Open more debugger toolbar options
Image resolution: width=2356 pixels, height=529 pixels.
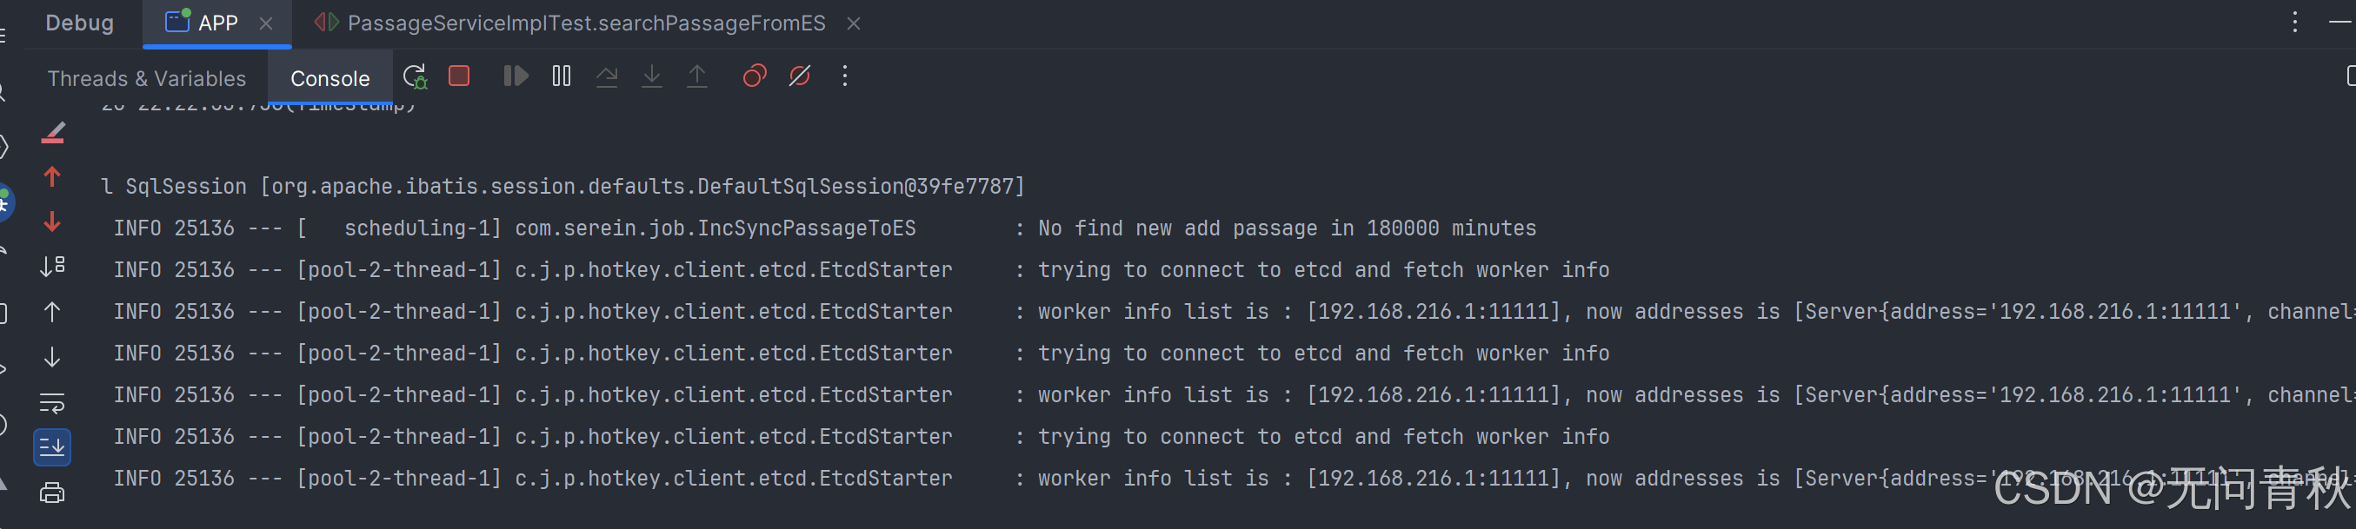(x=845, y=76)
